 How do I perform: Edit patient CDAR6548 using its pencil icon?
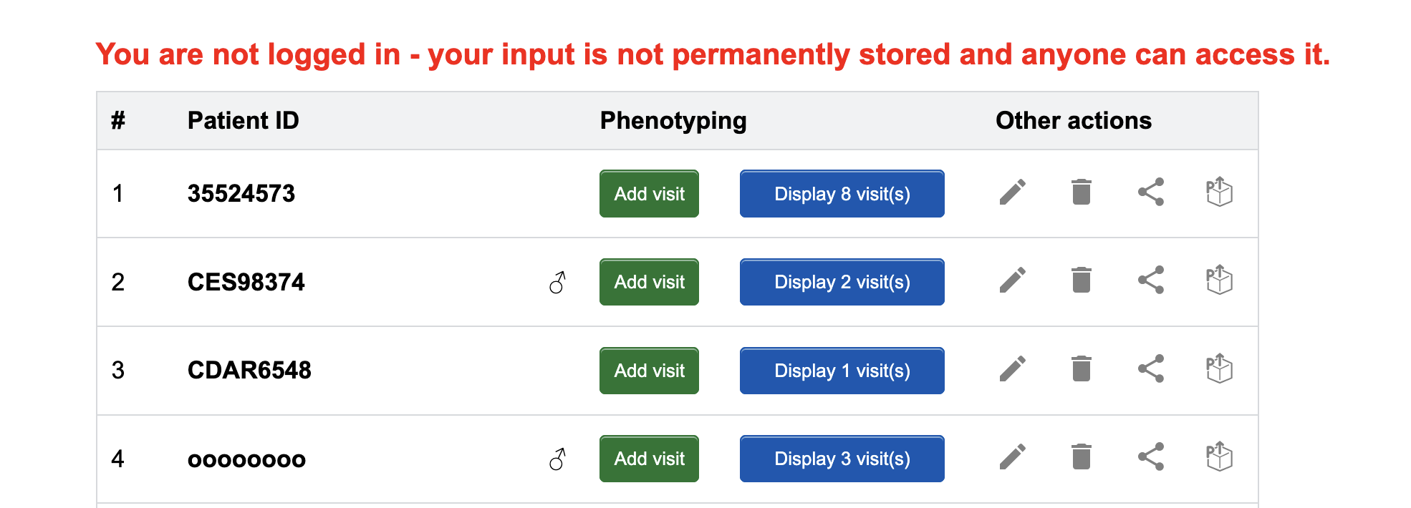pos(1013,368)
